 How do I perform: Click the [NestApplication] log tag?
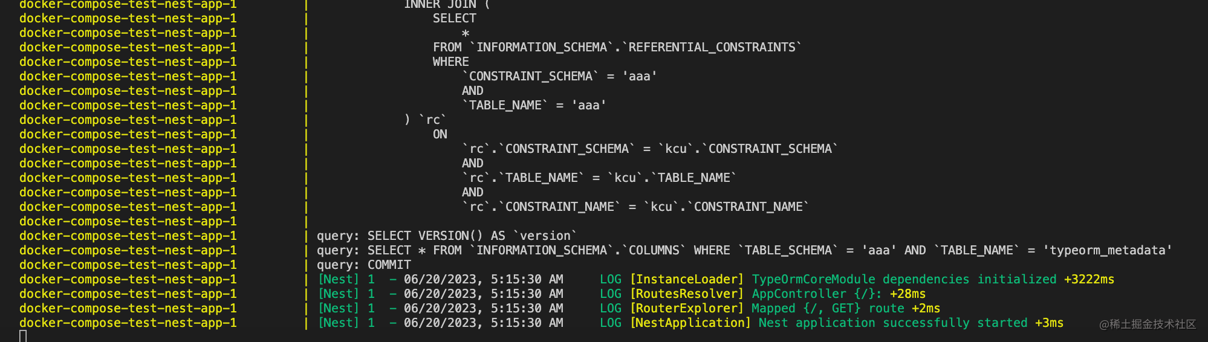click(x=690, y=323)
